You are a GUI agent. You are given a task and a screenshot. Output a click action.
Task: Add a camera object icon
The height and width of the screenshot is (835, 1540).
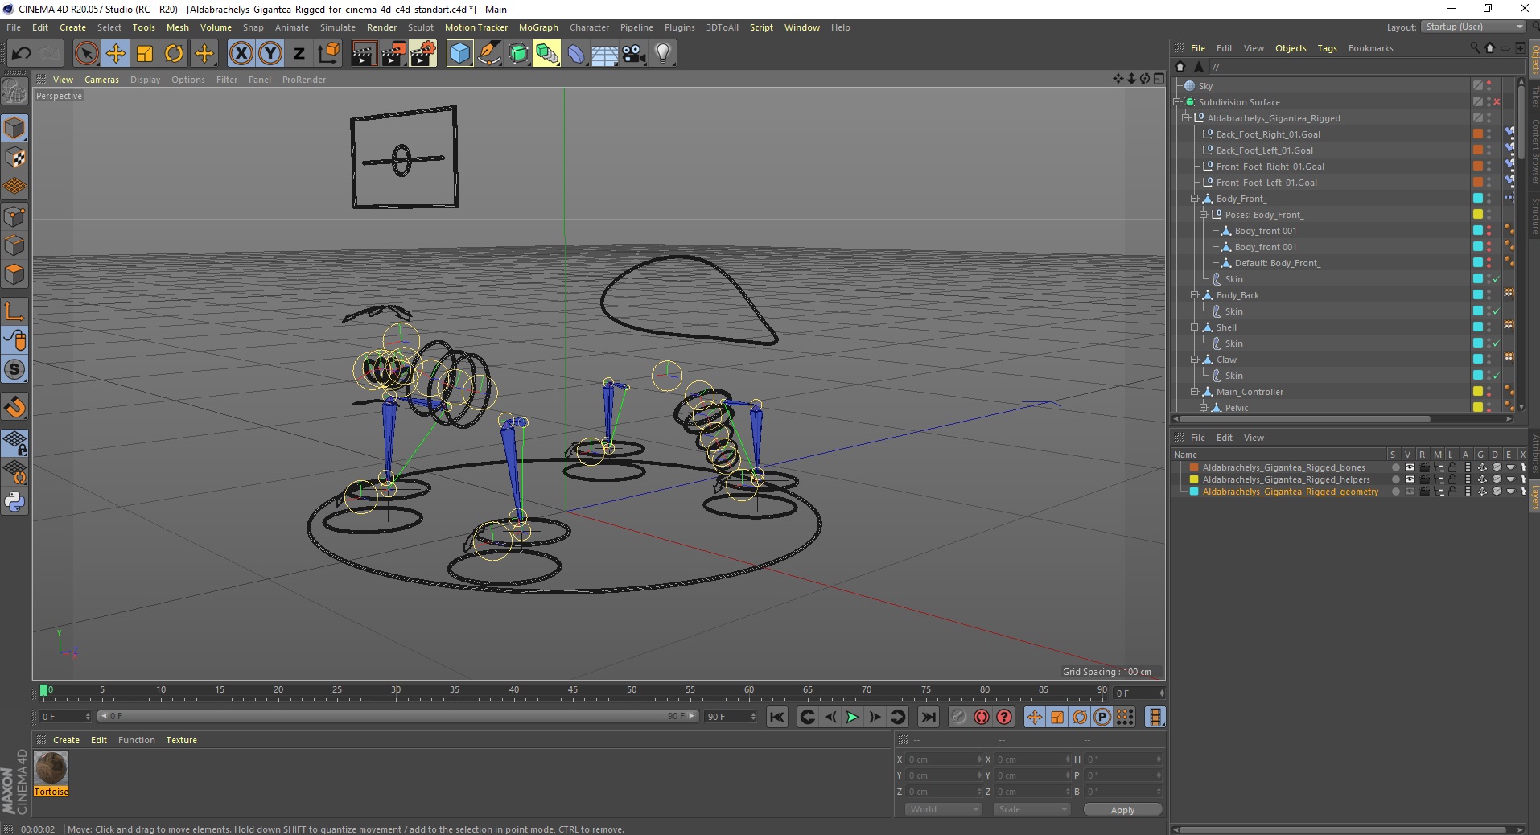coord(633,54)
